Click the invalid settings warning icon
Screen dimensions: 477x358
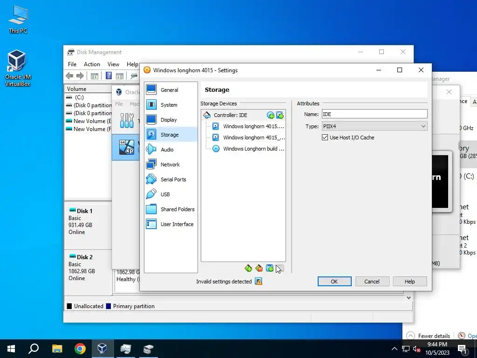pyautogui.click(x=259, y=282)
